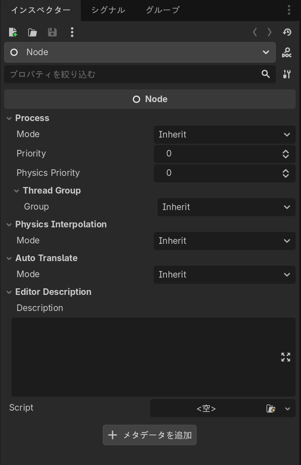Viewport: 301px width, 465px height.
Task: Open the Thread Group dropdown
Action: (226, 207)
